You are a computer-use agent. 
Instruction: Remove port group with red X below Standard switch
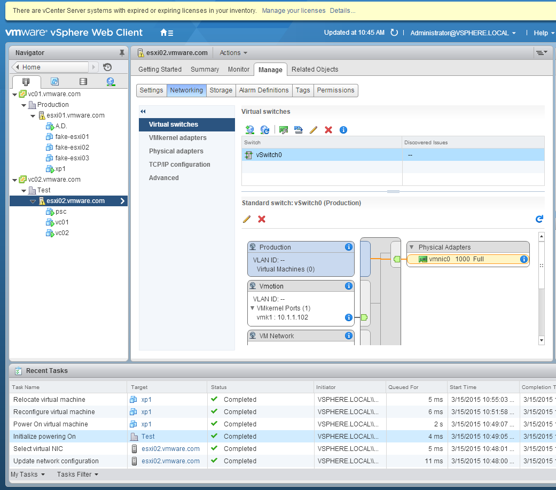(262, 219)
